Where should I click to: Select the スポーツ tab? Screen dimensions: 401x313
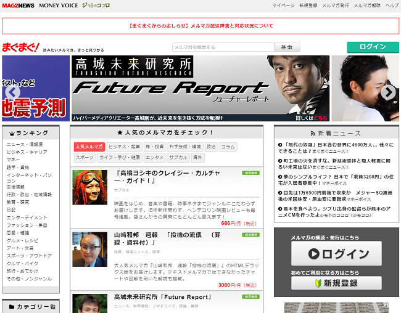85,158
